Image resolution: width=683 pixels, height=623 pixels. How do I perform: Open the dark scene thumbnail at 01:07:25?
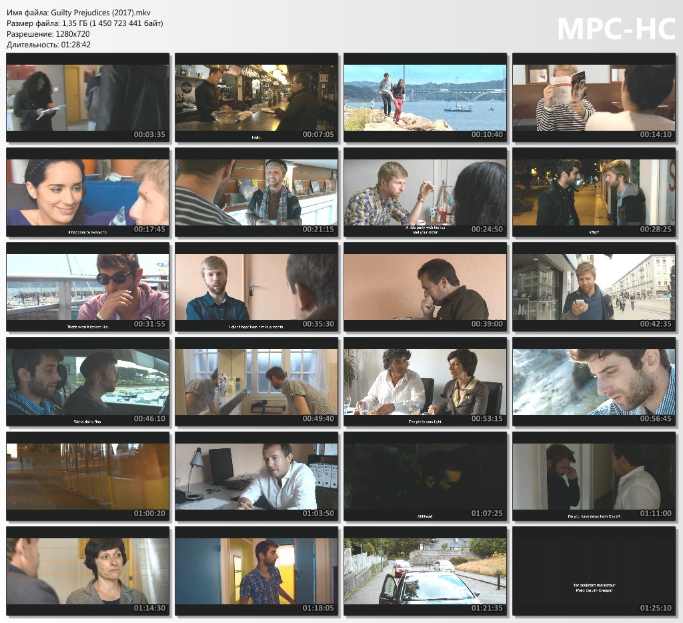coord(425,477)
